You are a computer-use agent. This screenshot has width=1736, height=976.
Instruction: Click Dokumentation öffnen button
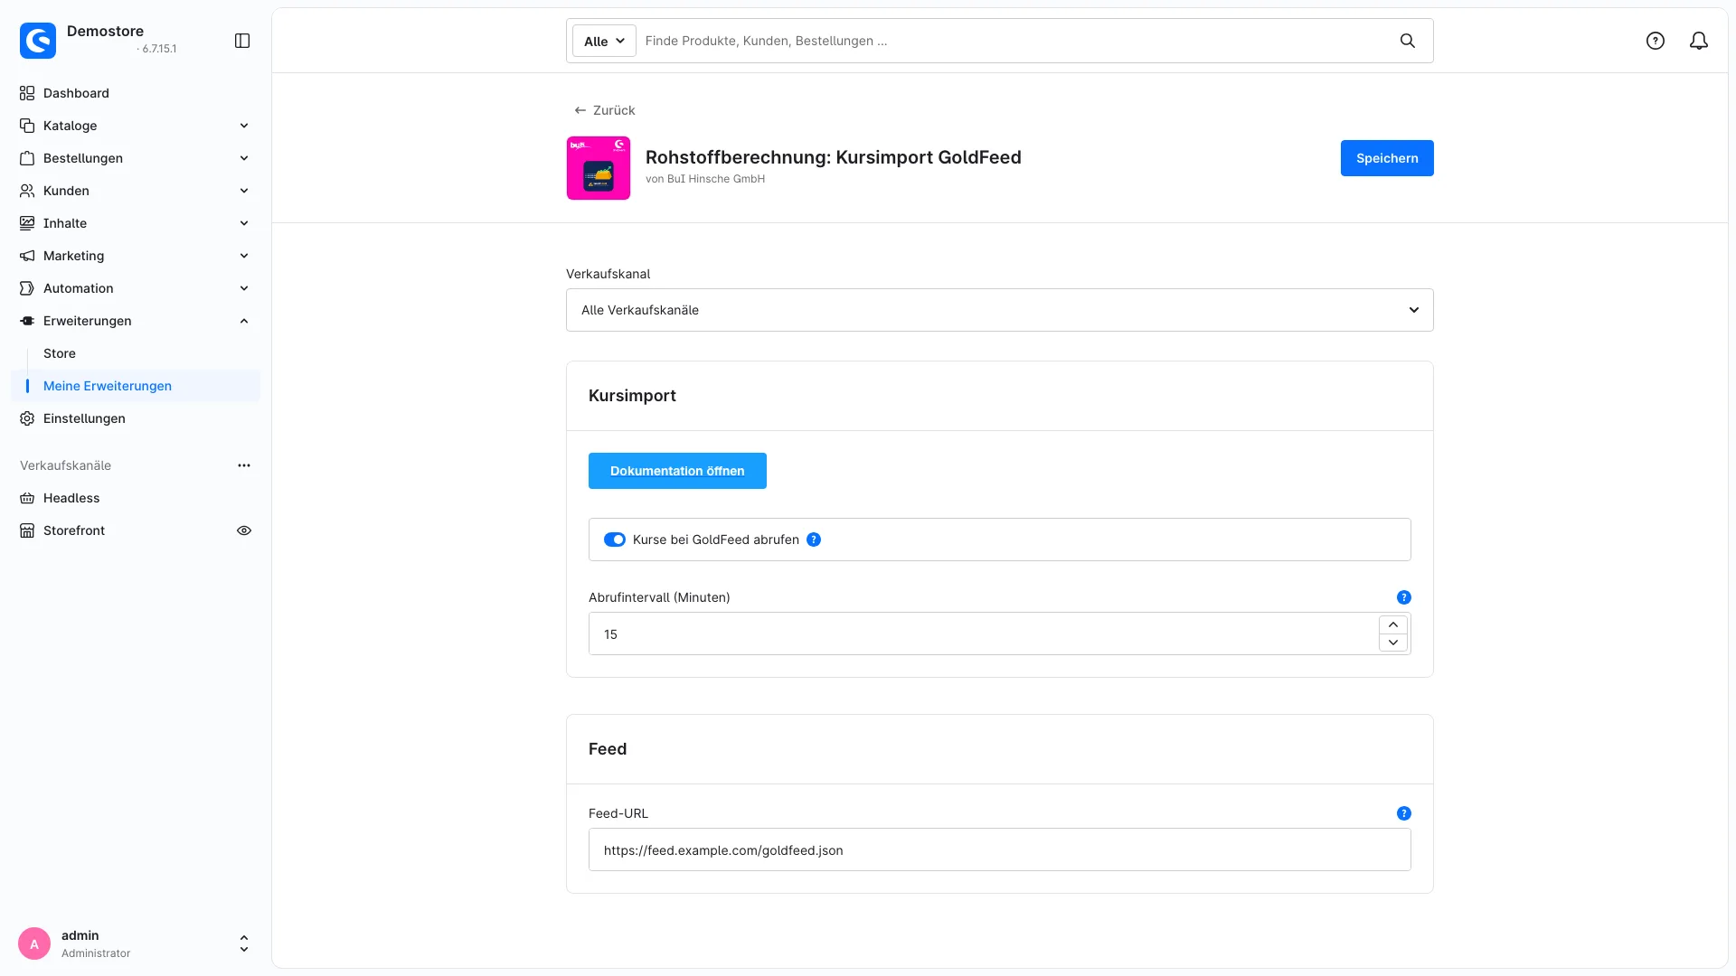click(677, 471)
